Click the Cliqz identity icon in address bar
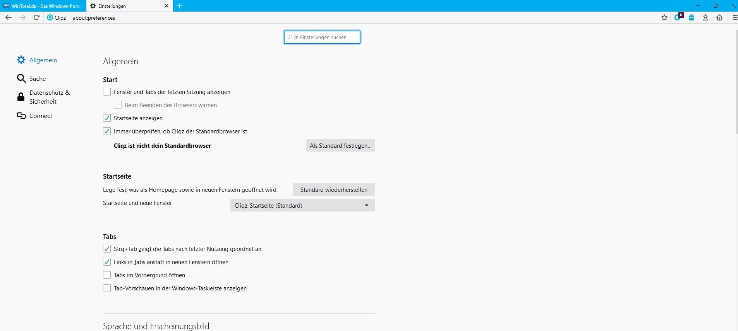 (x=50, y=17)
